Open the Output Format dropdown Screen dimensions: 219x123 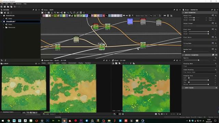[200, 26]
